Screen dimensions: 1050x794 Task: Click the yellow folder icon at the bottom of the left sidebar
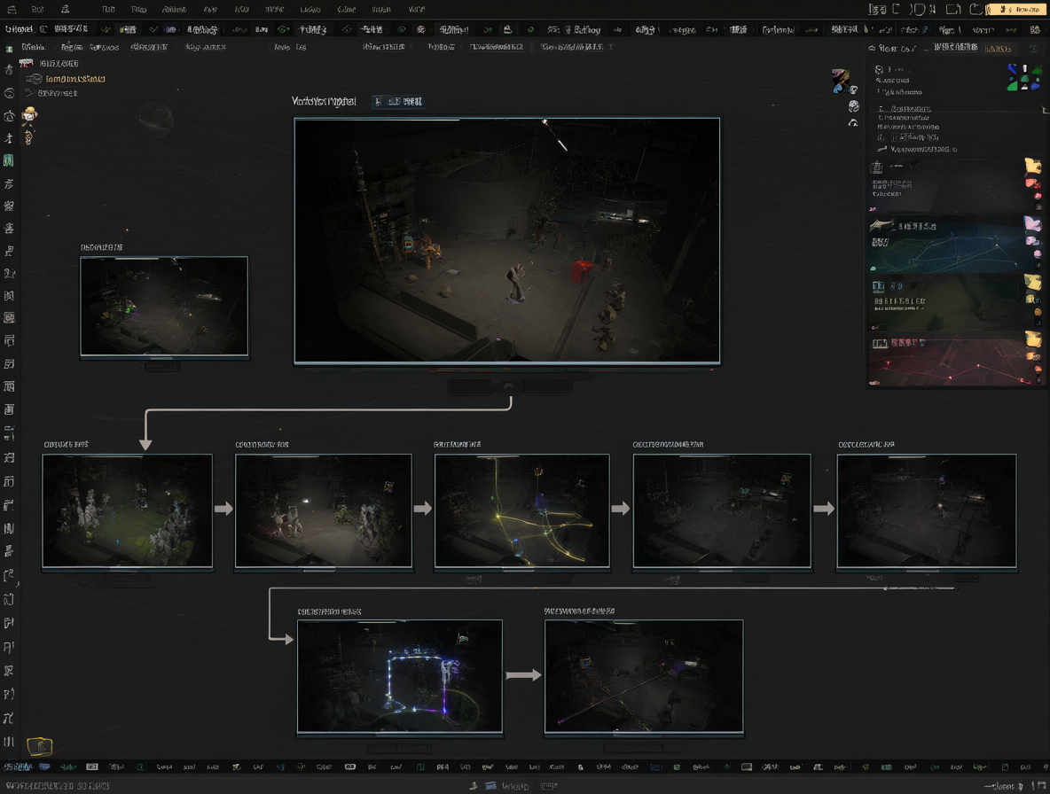click(x=40, y=746)
